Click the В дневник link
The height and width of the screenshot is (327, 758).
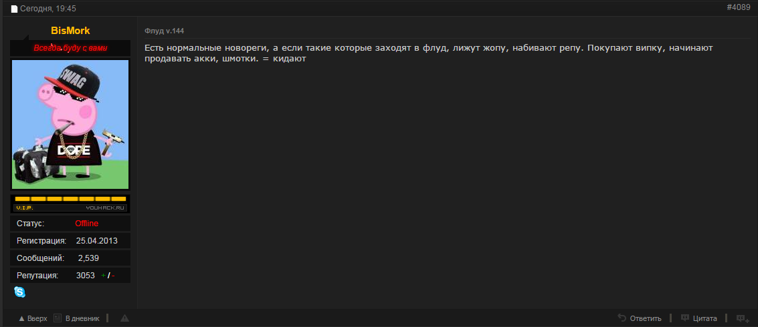tap(82, 318)
